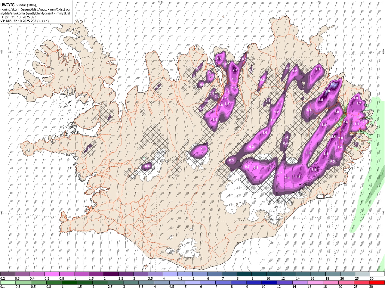Click the lower legend swatch between 0.5 and 0.8
Image resolution: width=385 pixels, height=289 pixels.
coord(38,283)
